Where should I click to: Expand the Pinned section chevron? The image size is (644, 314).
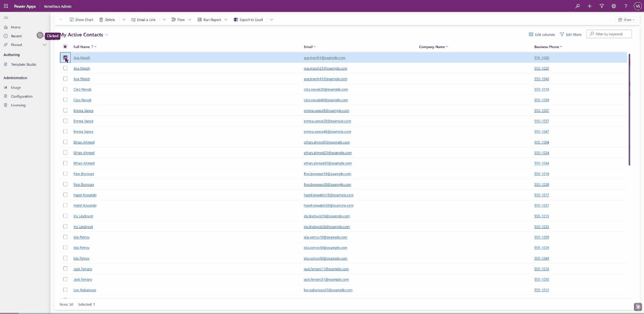pos(44,45)
